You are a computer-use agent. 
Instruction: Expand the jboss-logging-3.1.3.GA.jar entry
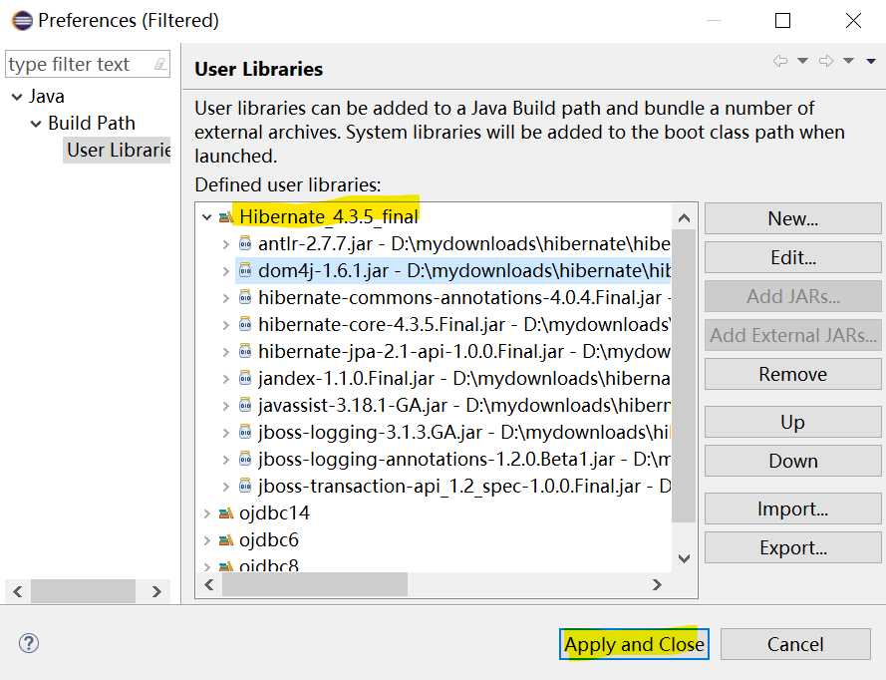coord(226,433)
